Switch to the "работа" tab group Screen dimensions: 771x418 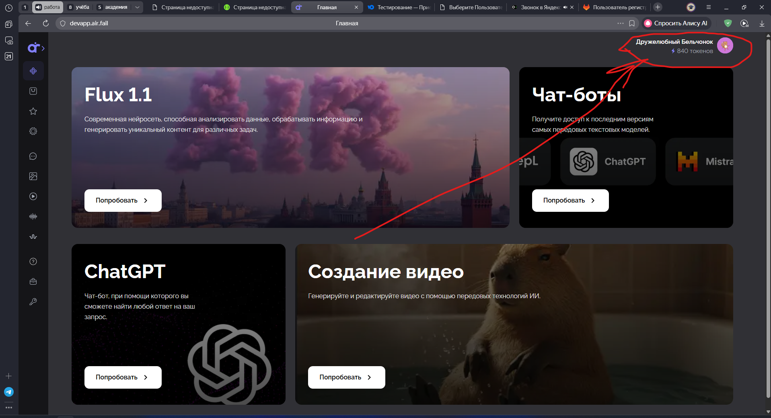tap(47, 7)
